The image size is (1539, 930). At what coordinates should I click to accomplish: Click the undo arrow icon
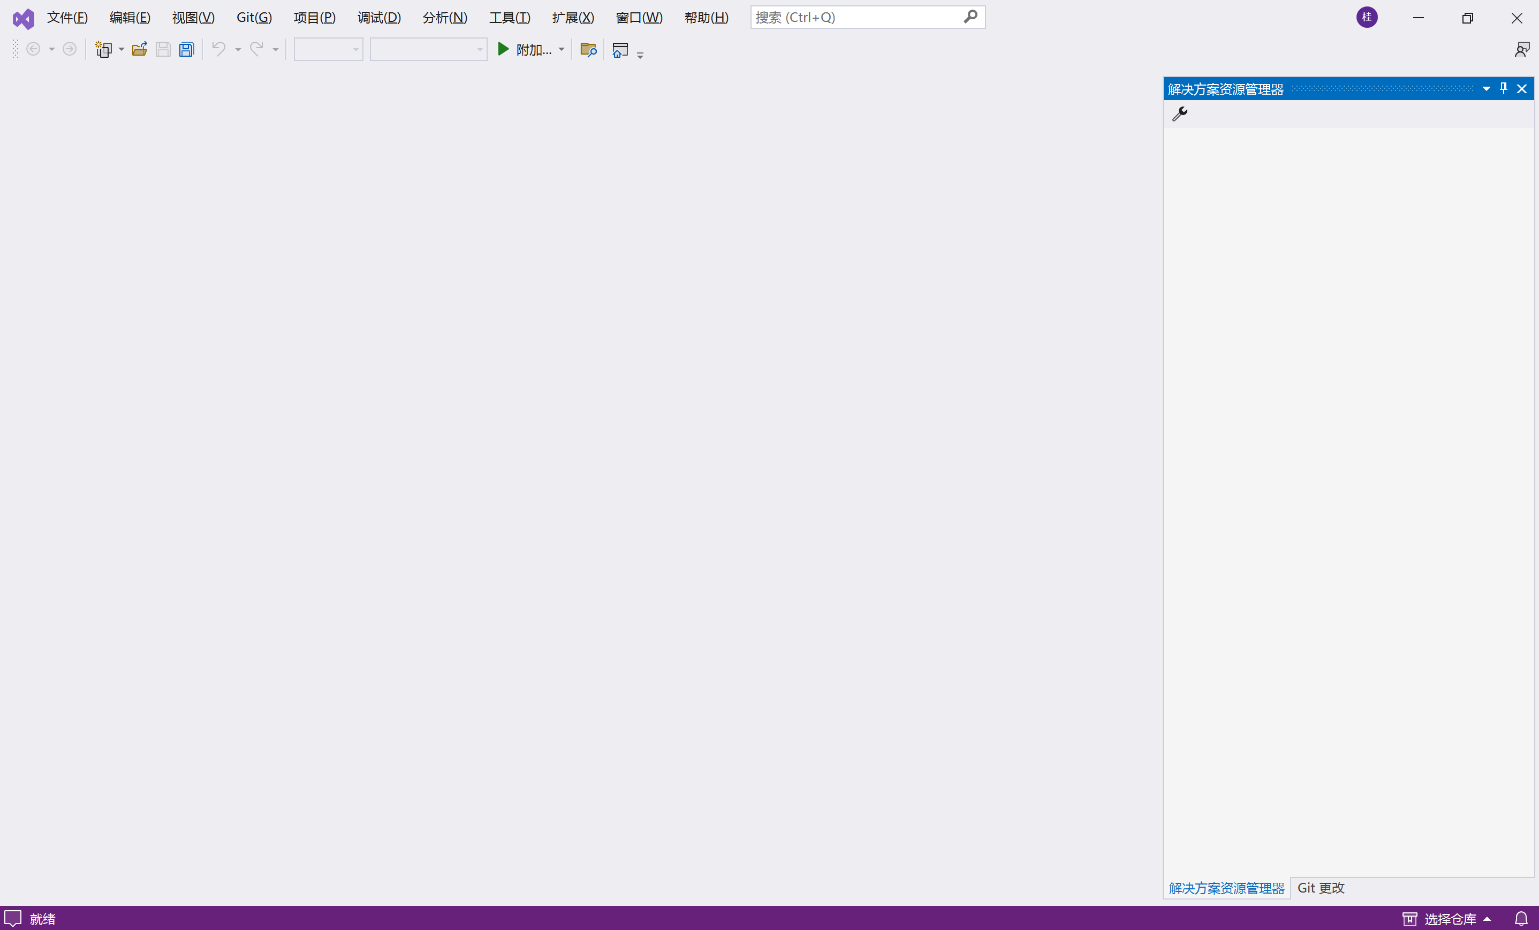(x=218, y=49)
